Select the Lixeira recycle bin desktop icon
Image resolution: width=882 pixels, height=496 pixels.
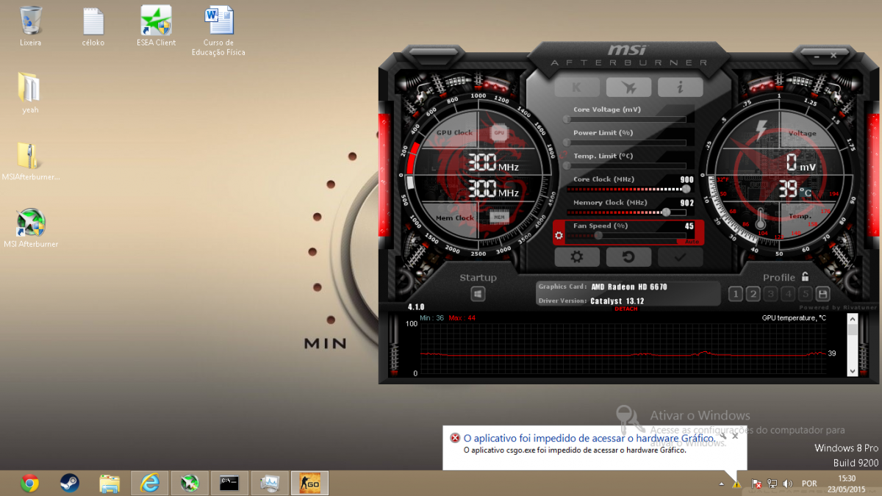coord(31,26)
